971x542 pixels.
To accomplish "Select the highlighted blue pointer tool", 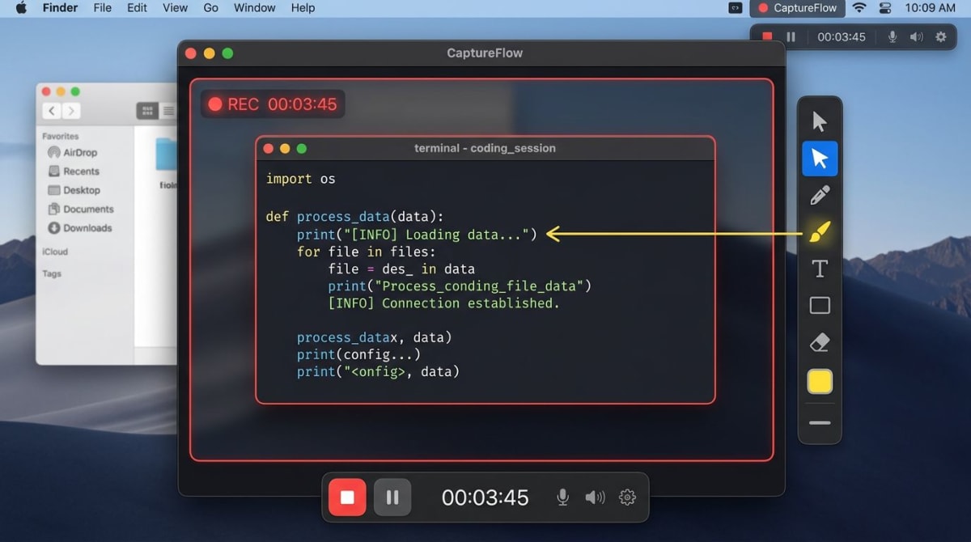I will tap(820, 159).
